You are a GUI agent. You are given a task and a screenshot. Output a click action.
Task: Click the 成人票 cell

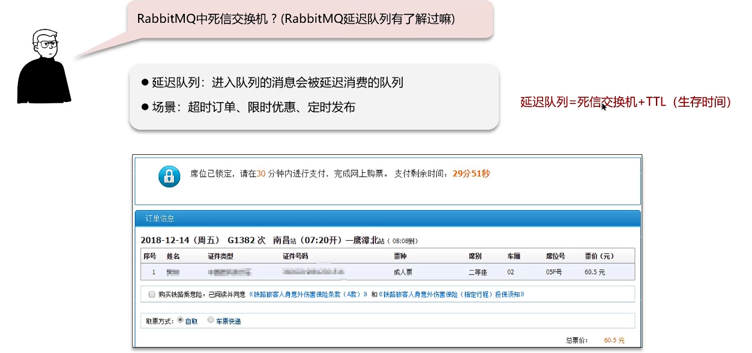click(403, 273)
